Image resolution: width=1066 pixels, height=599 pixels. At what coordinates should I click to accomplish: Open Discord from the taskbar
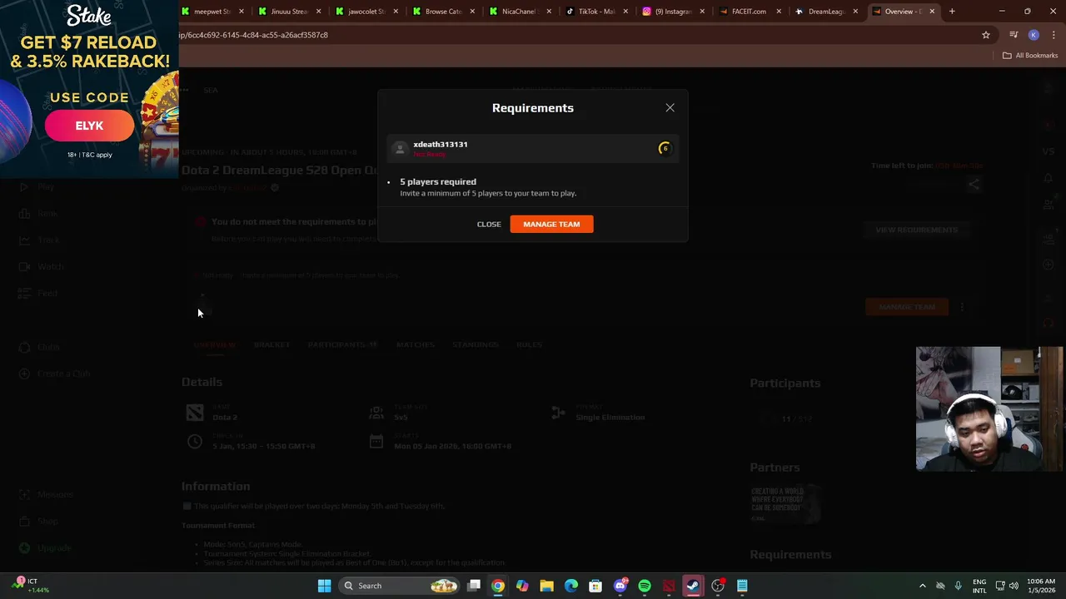[620, 586]
